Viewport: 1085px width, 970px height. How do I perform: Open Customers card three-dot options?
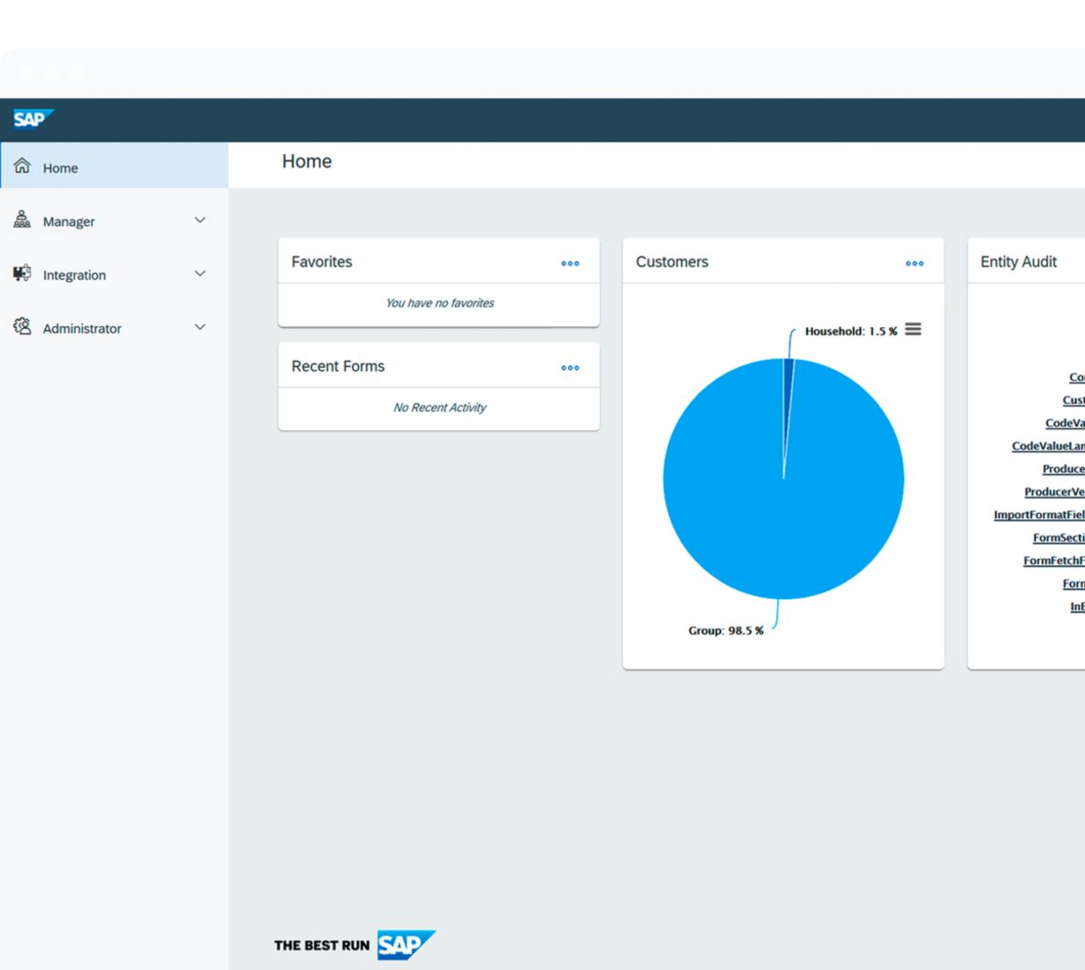[915, 263]
